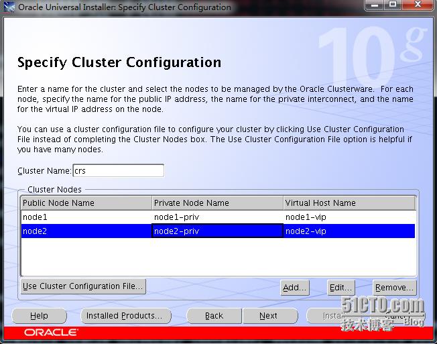
Task: Click the Add... button
Action: tap(295, 288)
